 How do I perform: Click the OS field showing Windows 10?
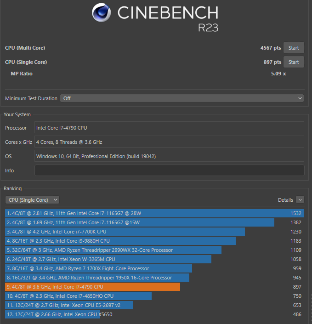pos(169,156)
